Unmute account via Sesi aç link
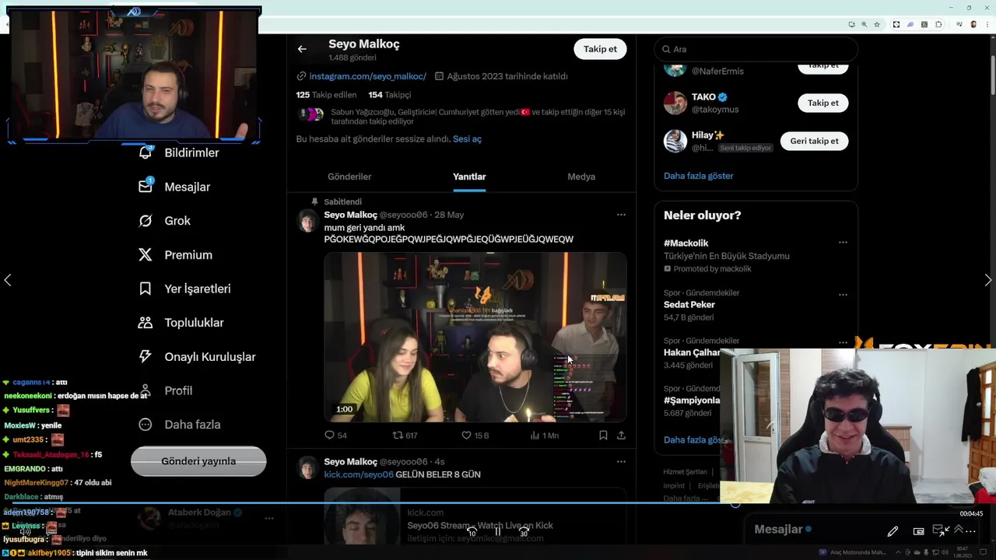 (x=467, y=139)
